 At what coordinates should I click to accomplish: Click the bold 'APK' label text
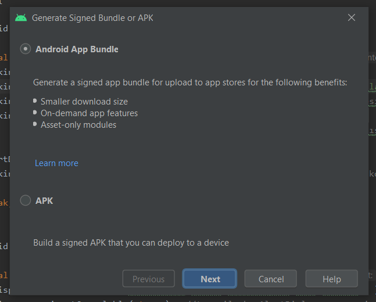44,200
